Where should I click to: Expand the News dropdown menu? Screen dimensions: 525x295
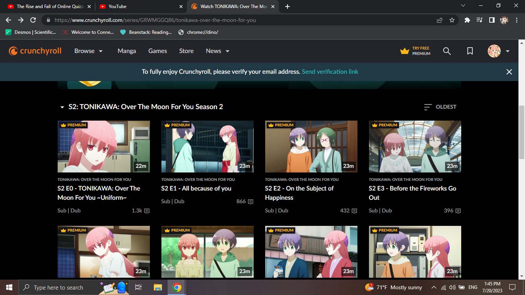(218, 51)
